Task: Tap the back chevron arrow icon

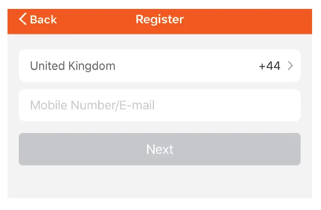Action: (23, 19)
